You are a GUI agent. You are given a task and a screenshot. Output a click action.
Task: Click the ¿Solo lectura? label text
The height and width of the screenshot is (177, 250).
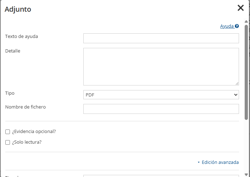(x=27, y=142)
